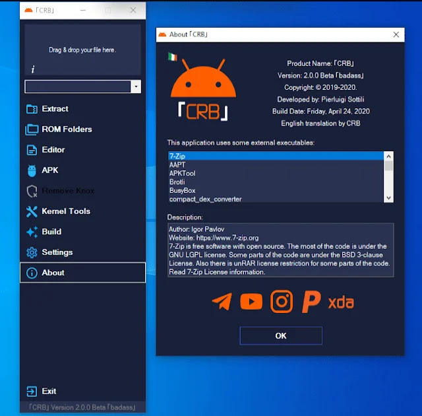
Task: Click the APK android icon
Action: point(32,170)
